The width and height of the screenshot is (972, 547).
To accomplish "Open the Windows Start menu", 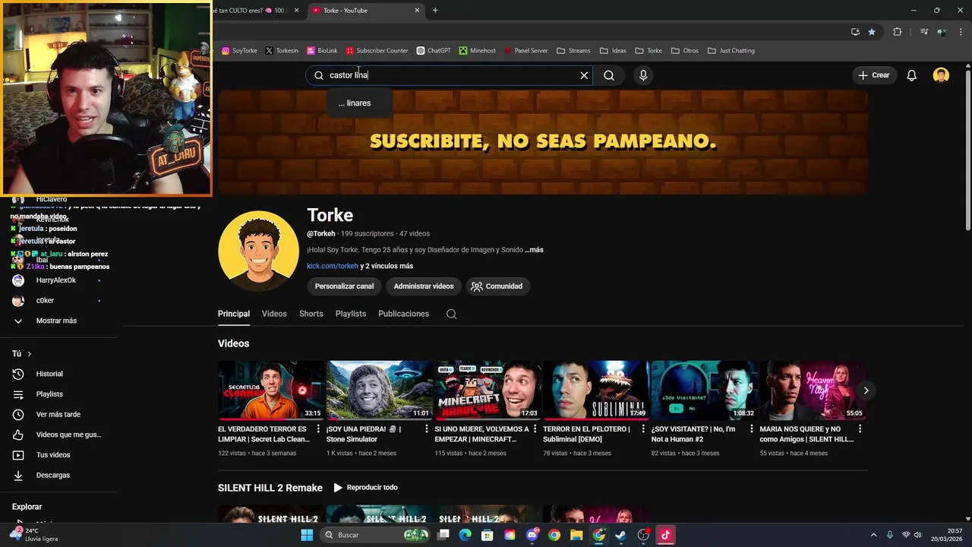I will click(307, 535).
